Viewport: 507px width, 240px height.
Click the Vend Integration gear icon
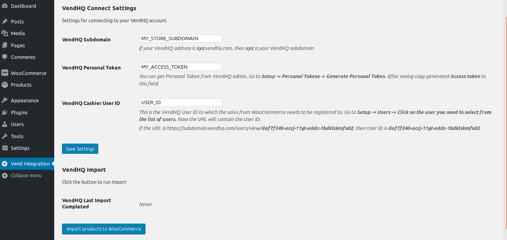click(x=5, y=164)
